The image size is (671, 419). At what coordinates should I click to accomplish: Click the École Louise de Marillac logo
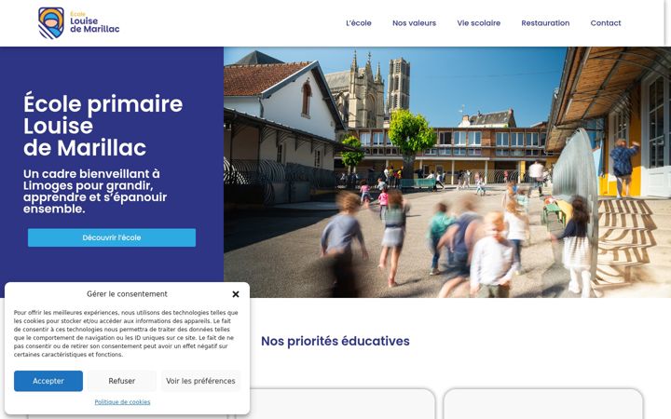pos(78,23)
